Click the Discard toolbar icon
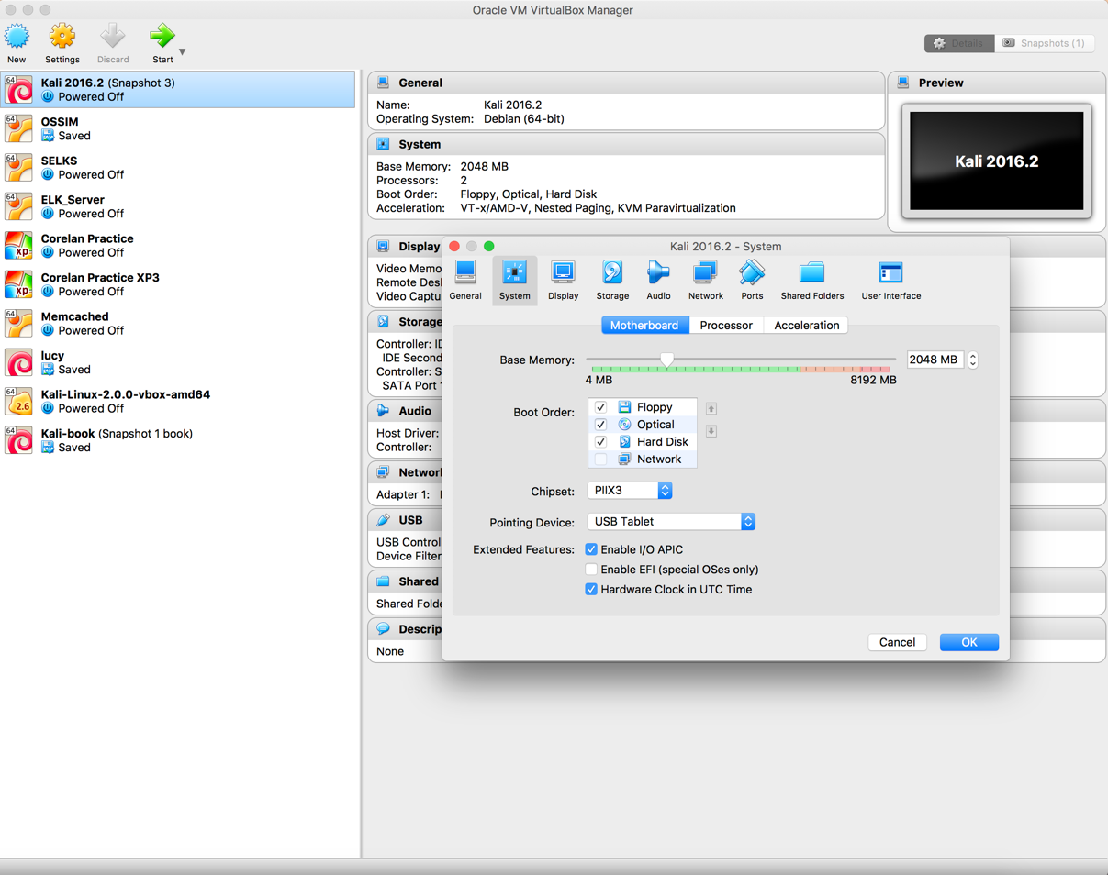This screenshot has width=1108, height=875. pos(113,42)
